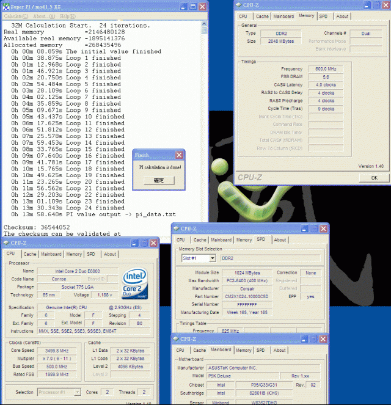Click the 'Loop 24 finished' line

(x=95, y=208)
